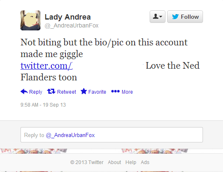Image resolution: width=223 pixels, height=172 pixels.
Task: Click the Retweet arrows icon
Action: [x=51, y=91]
